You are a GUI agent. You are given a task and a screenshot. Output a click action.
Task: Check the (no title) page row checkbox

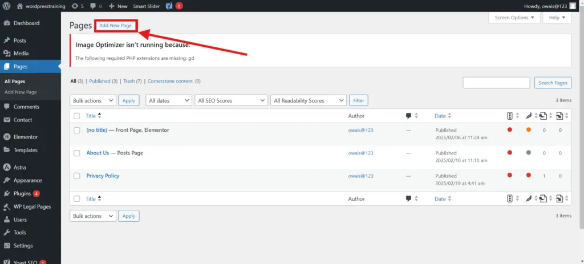coord(77,131)
